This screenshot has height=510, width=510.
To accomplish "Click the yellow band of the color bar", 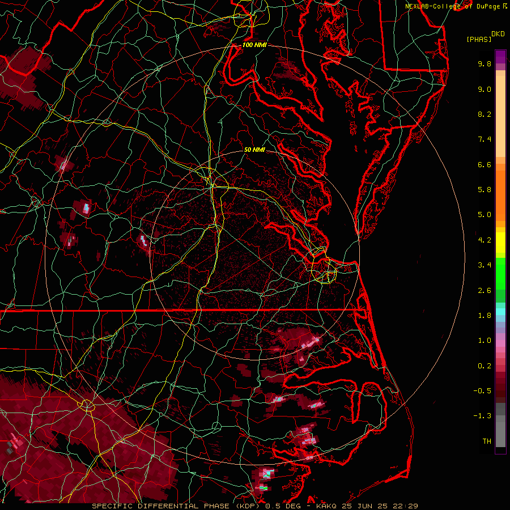I will click(500, 243).
